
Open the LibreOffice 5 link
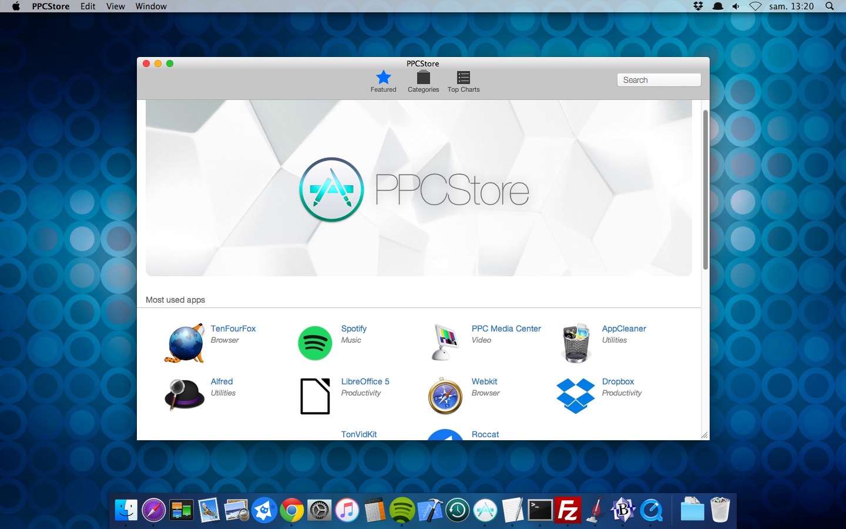pos(365,381)
